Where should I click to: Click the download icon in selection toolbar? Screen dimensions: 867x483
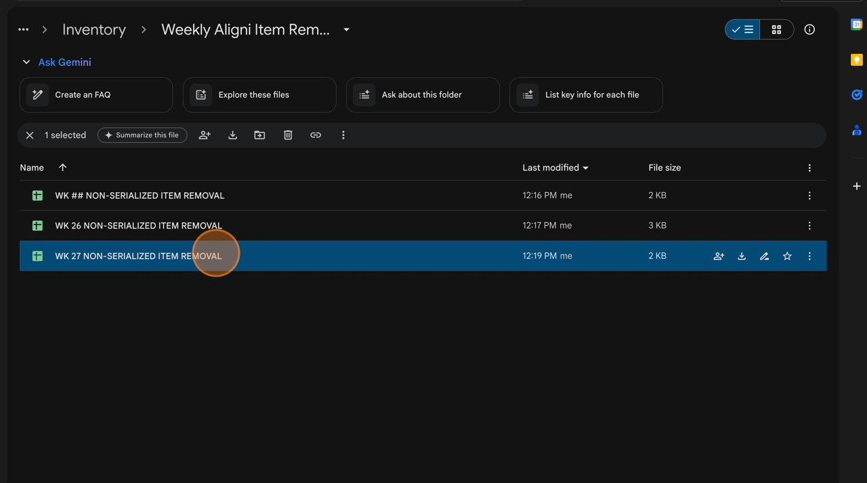232,135
